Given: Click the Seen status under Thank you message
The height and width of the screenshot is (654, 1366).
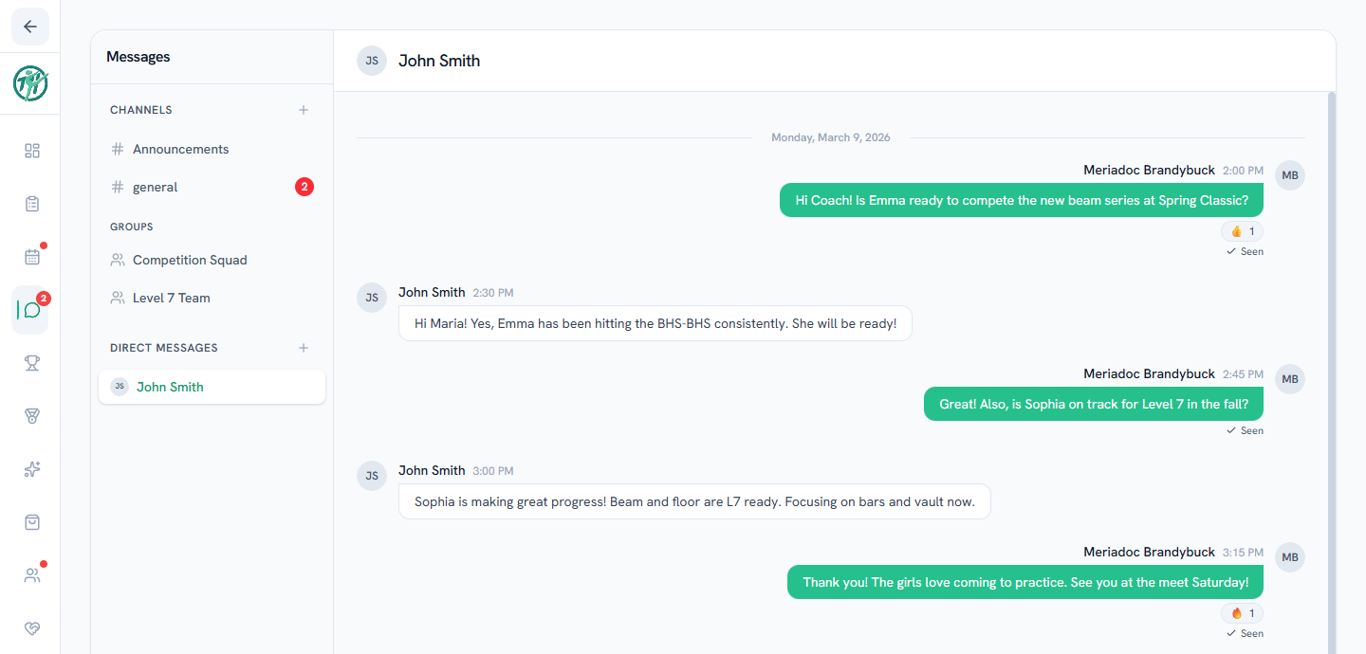Looking at the screenshot, I should pyautogui.click(x=1245, y=633).
